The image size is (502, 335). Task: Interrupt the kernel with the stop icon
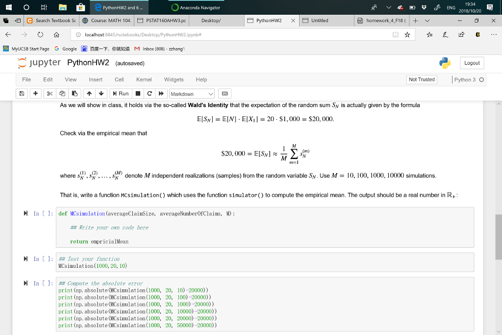click(x=138, y=93)
